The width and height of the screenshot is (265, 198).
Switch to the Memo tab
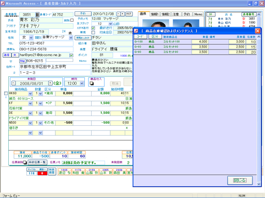tap(198, 14)
